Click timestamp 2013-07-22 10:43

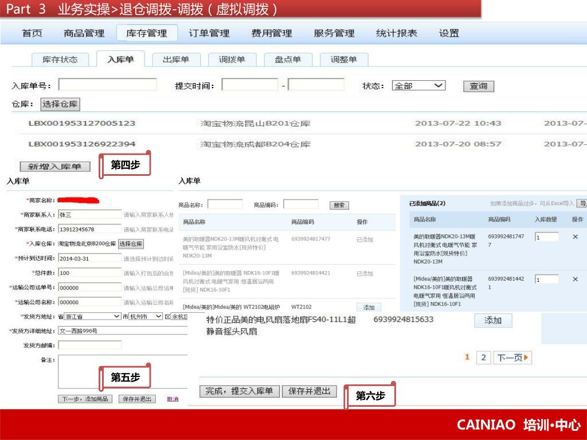tap(458, 123)
